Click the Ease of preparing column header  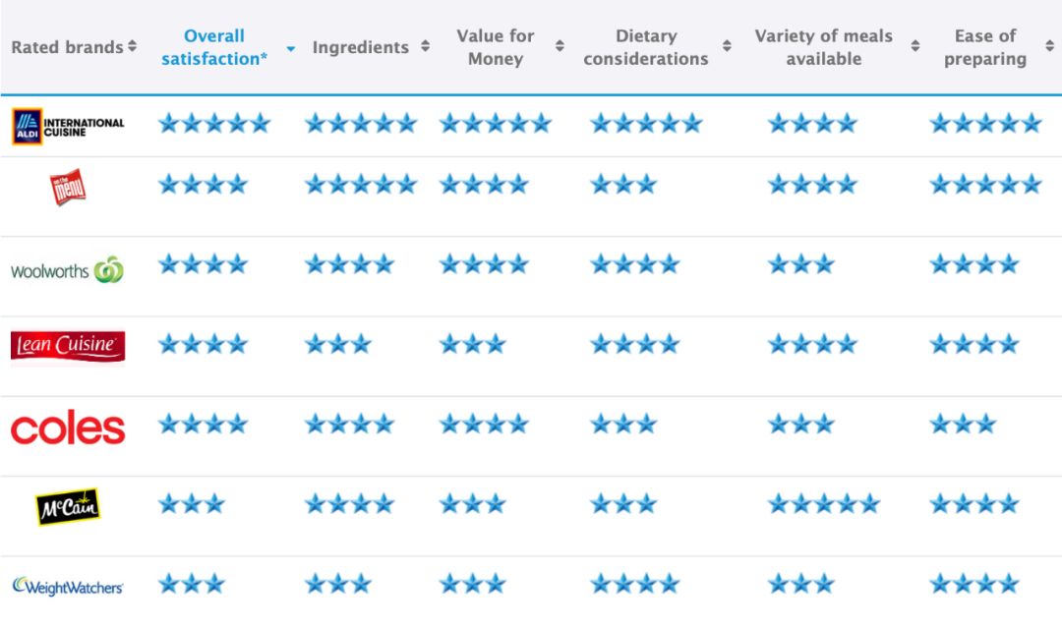984,47
